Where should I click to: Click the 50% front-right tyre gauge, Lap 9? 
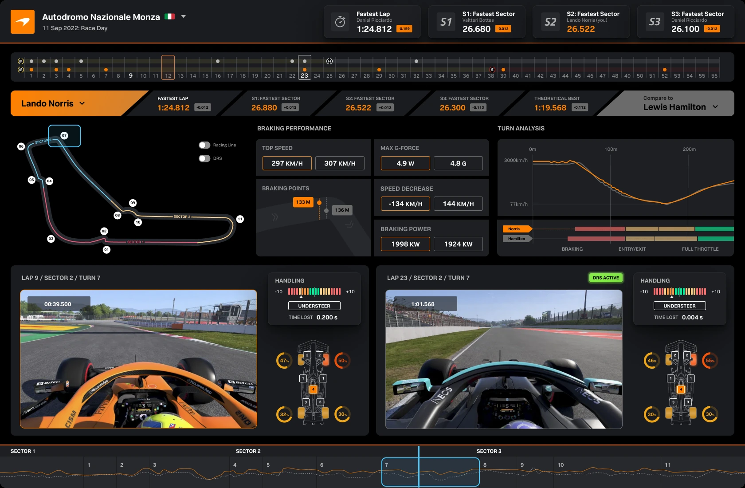tap(342, 360)
